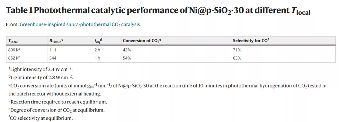347x122 pixels.
Task: Click the 2.4 W cm⁻² light intensity footnote
Action: coord(41,69)
